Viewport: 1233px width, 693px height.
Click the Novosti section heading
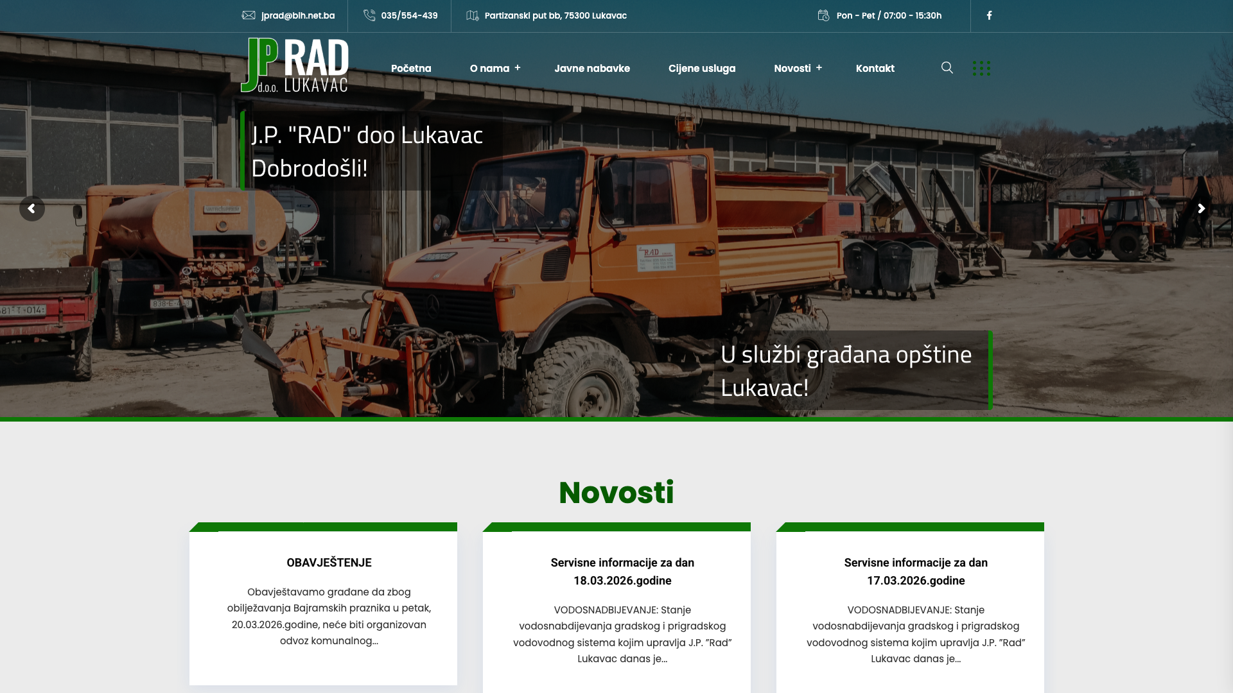point(616,493)
